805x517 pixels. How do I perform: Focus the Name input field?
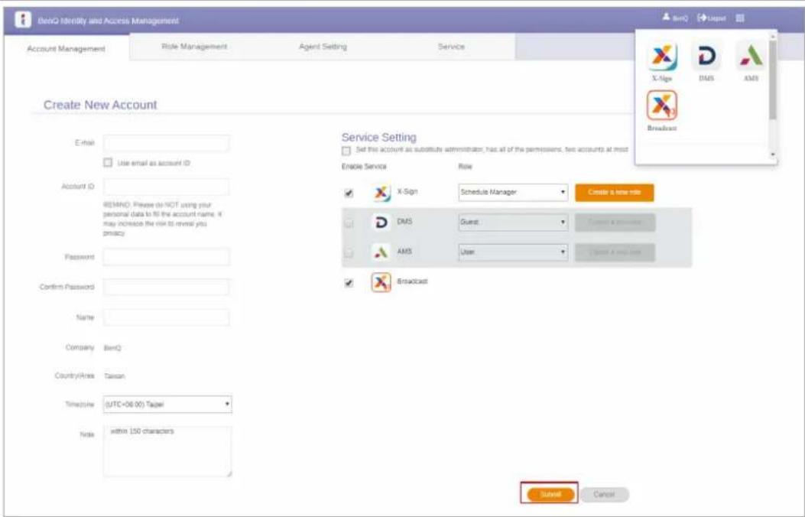tap(167, 317)
